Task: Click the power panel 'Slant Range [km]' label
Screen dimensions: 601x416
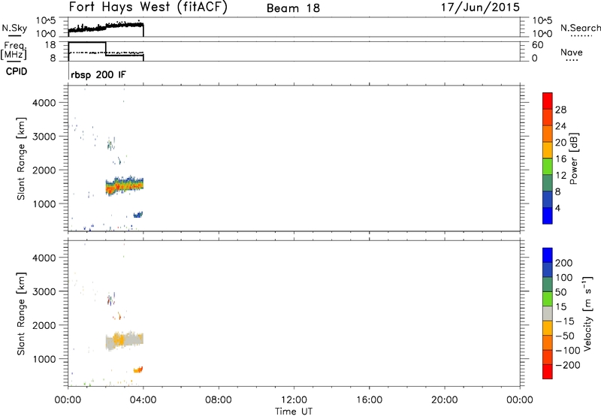Action: (21, 158)
